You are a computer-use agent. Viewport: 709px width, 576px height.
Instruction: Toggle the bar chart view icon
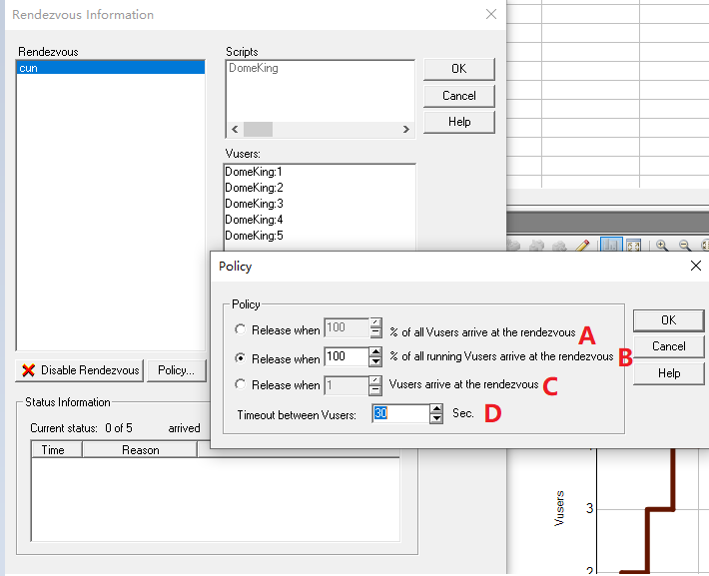611,245
